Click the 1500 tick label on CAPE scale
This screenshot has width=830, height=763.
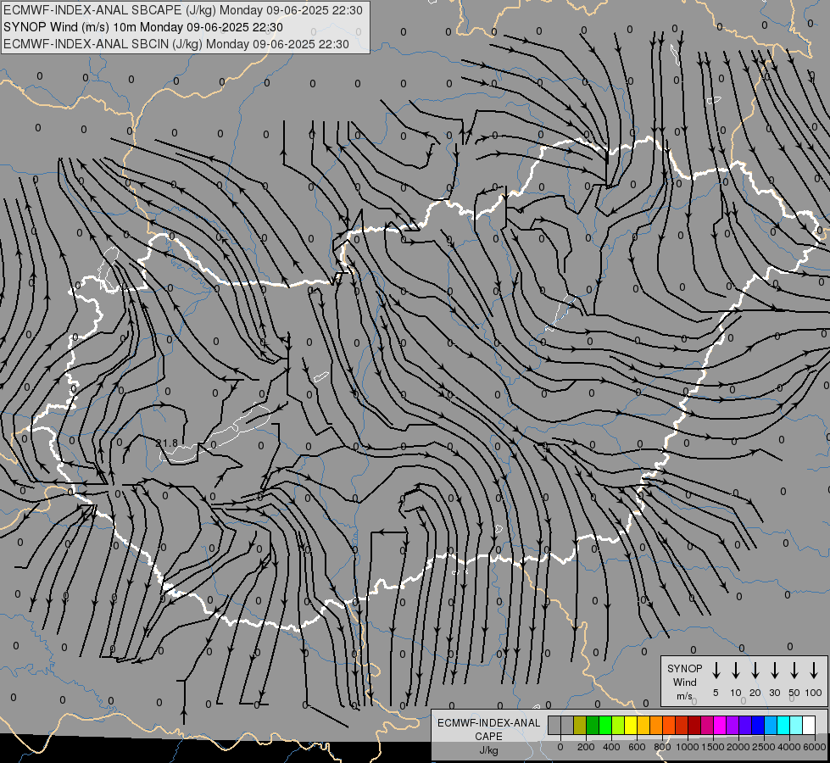click(x=713, y=747)
